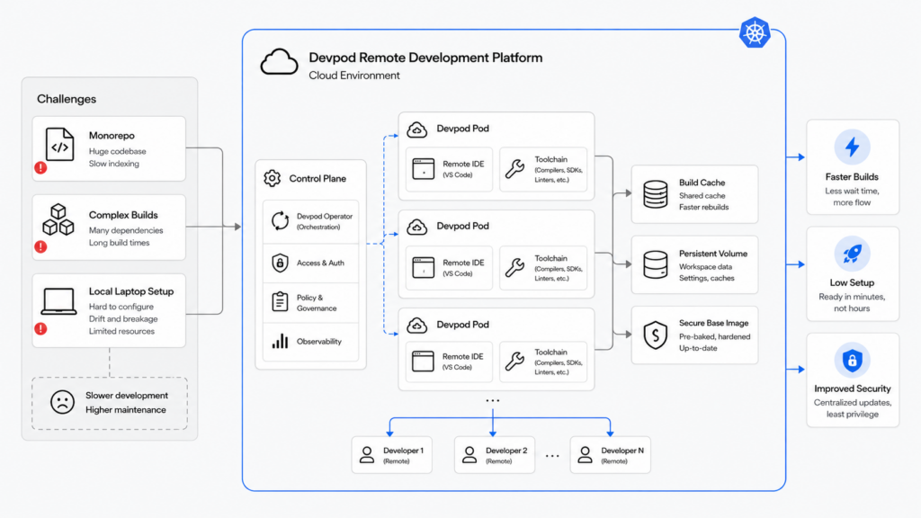Click the Devpod Operator orchestration cycle icon
This screenshot has height=518, width=921.
(281, 221)
